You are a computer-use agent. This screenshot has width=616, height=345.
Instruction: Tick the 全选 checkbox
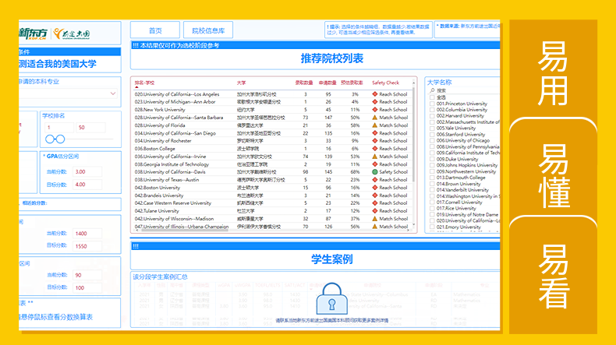point(432,97)
